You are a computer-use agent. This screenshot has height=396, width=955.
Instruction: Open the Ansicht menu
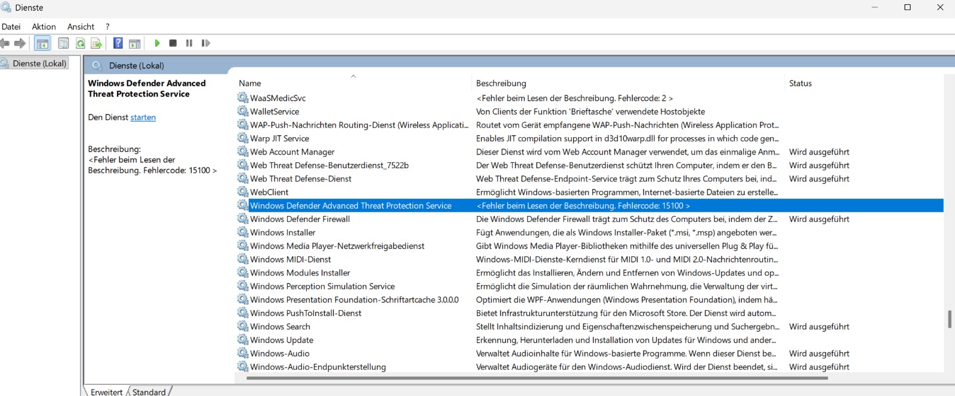click(81, 26)
